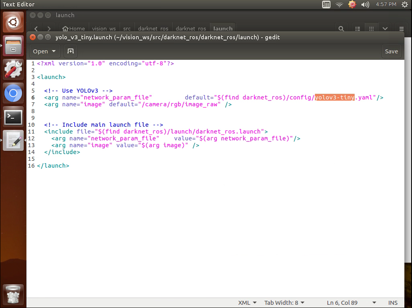Image resolution: width=412 pixels, height=308 pixels.
Task: Click the orange notification indicator icon
Action: click(352, 4)
